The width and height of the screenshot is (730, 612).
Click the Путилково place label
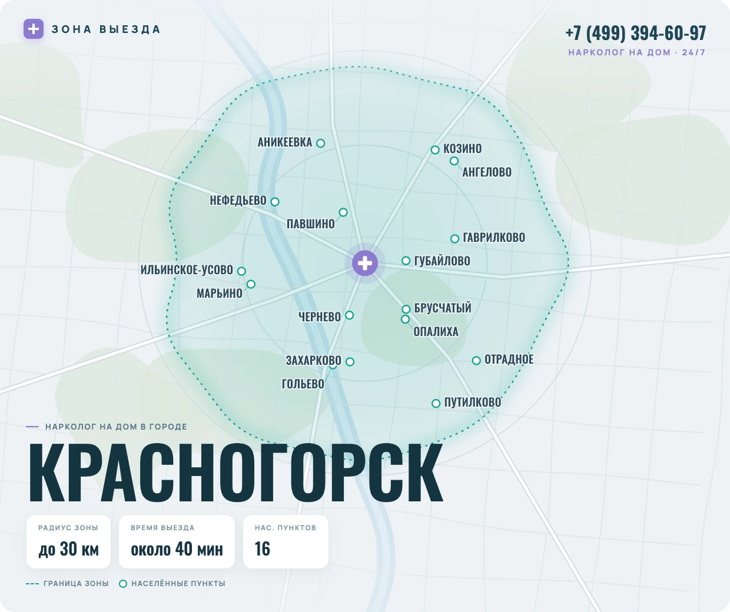pyautogui.click(x=473, y=403)
